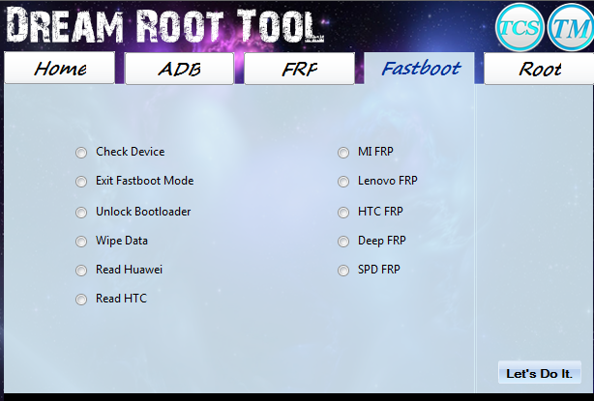Switch to the ADB tab

point(179,69)
